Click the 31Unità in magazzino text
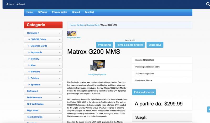Image resolution: width=210 pixels, height=123 pixels. (145, 74)
